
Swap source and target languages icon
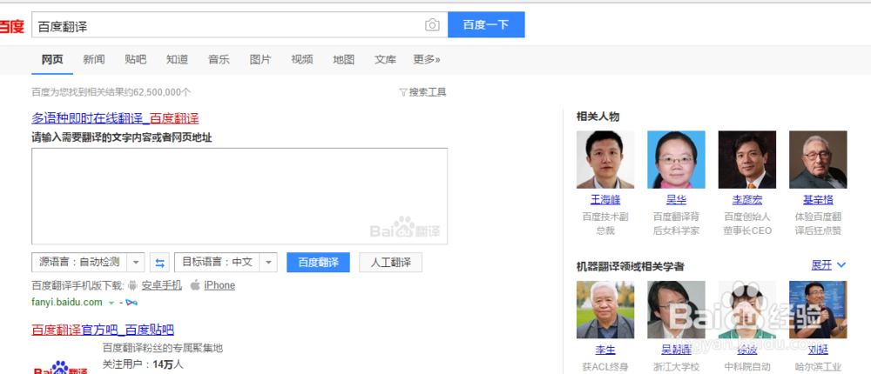click(x=159, y=263)
